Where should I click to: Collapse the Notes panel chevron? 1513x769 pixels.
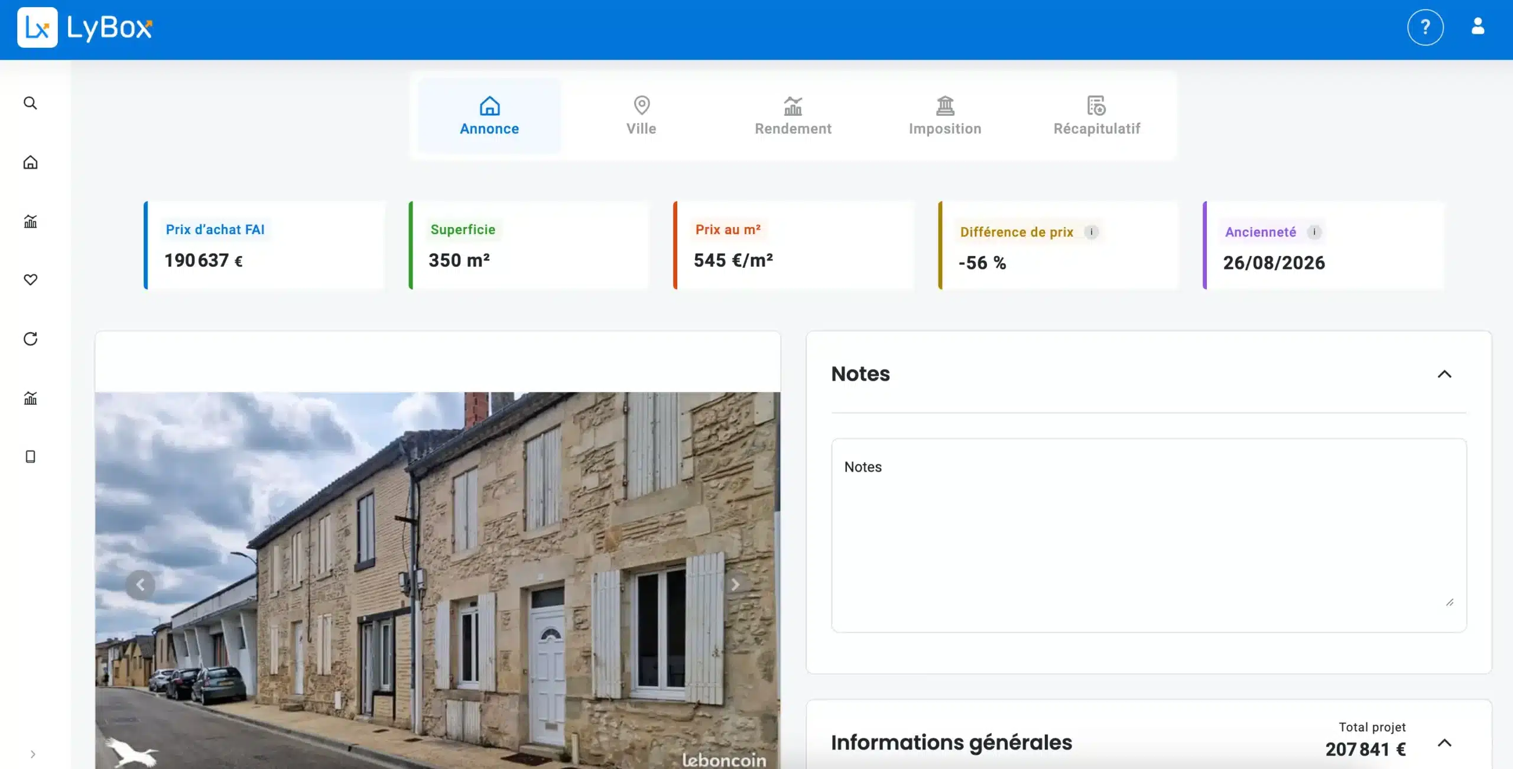click(x=1444, y=374)
